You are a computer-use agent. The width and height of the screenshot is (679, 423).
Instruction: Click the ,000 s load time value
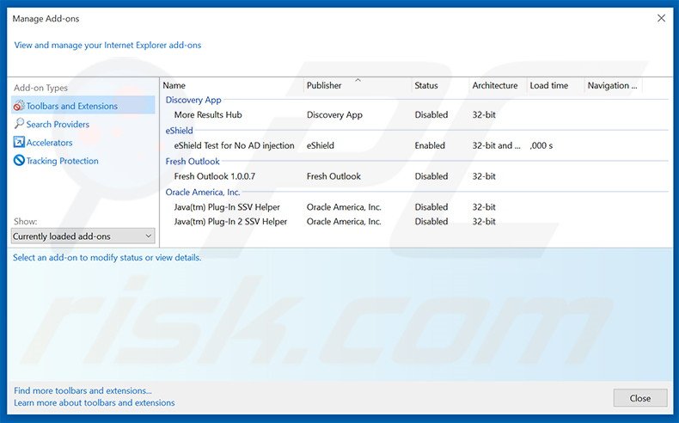coord(541,145)
